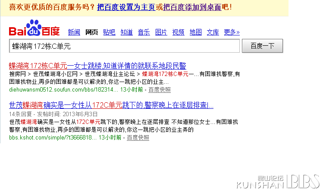The image size is (323, 193).
Task: Open 图片 search tab
Action: (x=161, y=32)
